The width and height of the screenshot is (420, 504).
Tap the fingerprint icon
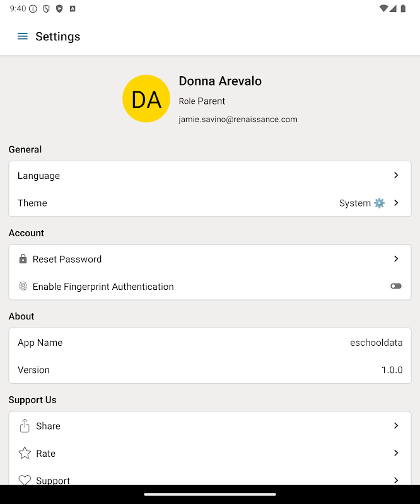pyautogui.click(x=23, y=287)
